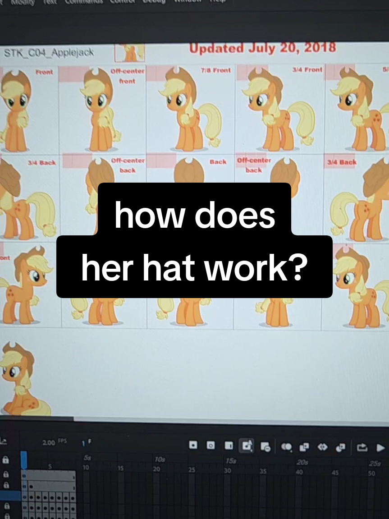The height and width of the screenshot is (519, 389).
Task: Toggle edit multiple frames icon
Action: tap(304, 447)
